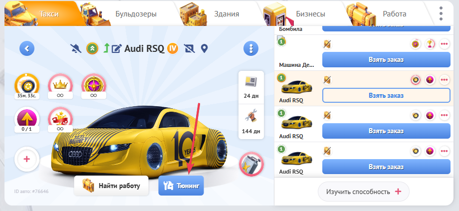Viewport: 459px width, 211px height.
Task: Click the Найти работу button
Action: click(111, 186)
